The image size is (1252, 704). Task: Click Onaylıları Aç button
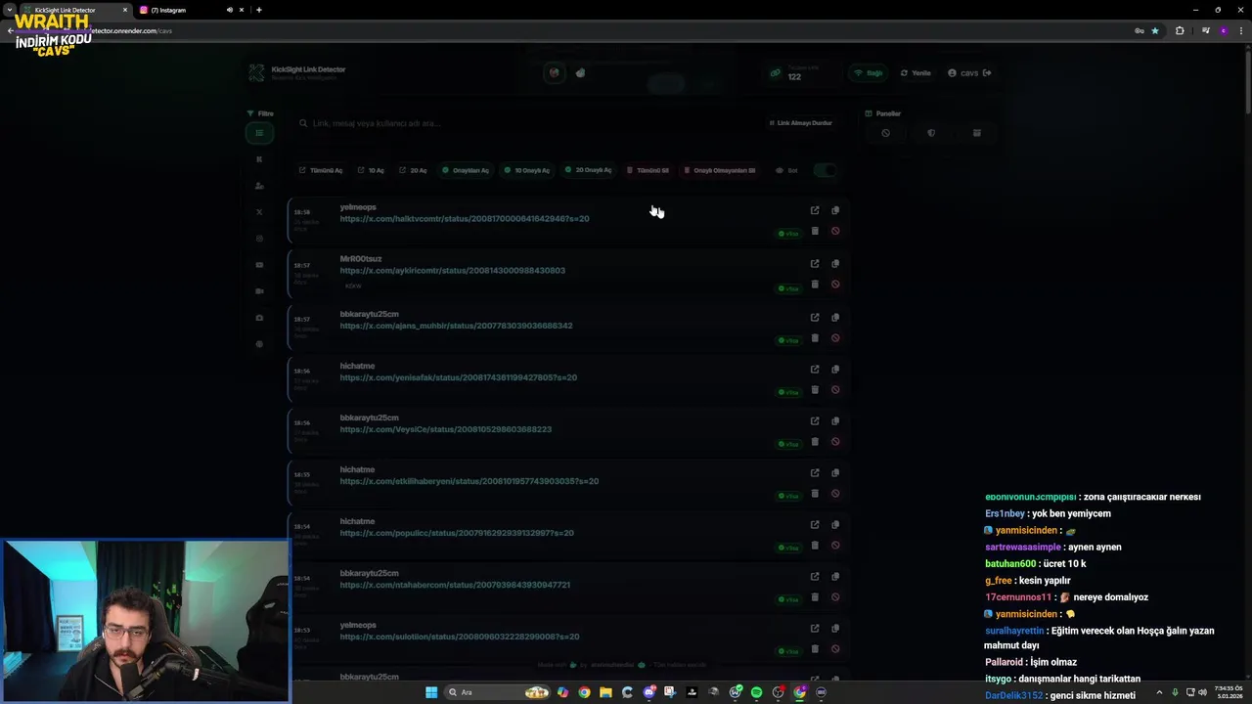coord(466,170)
